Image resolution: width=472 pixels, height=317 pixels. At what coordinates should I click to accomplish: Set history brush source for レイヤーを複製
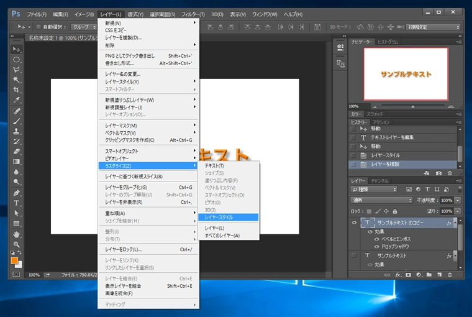coord(353,165)
